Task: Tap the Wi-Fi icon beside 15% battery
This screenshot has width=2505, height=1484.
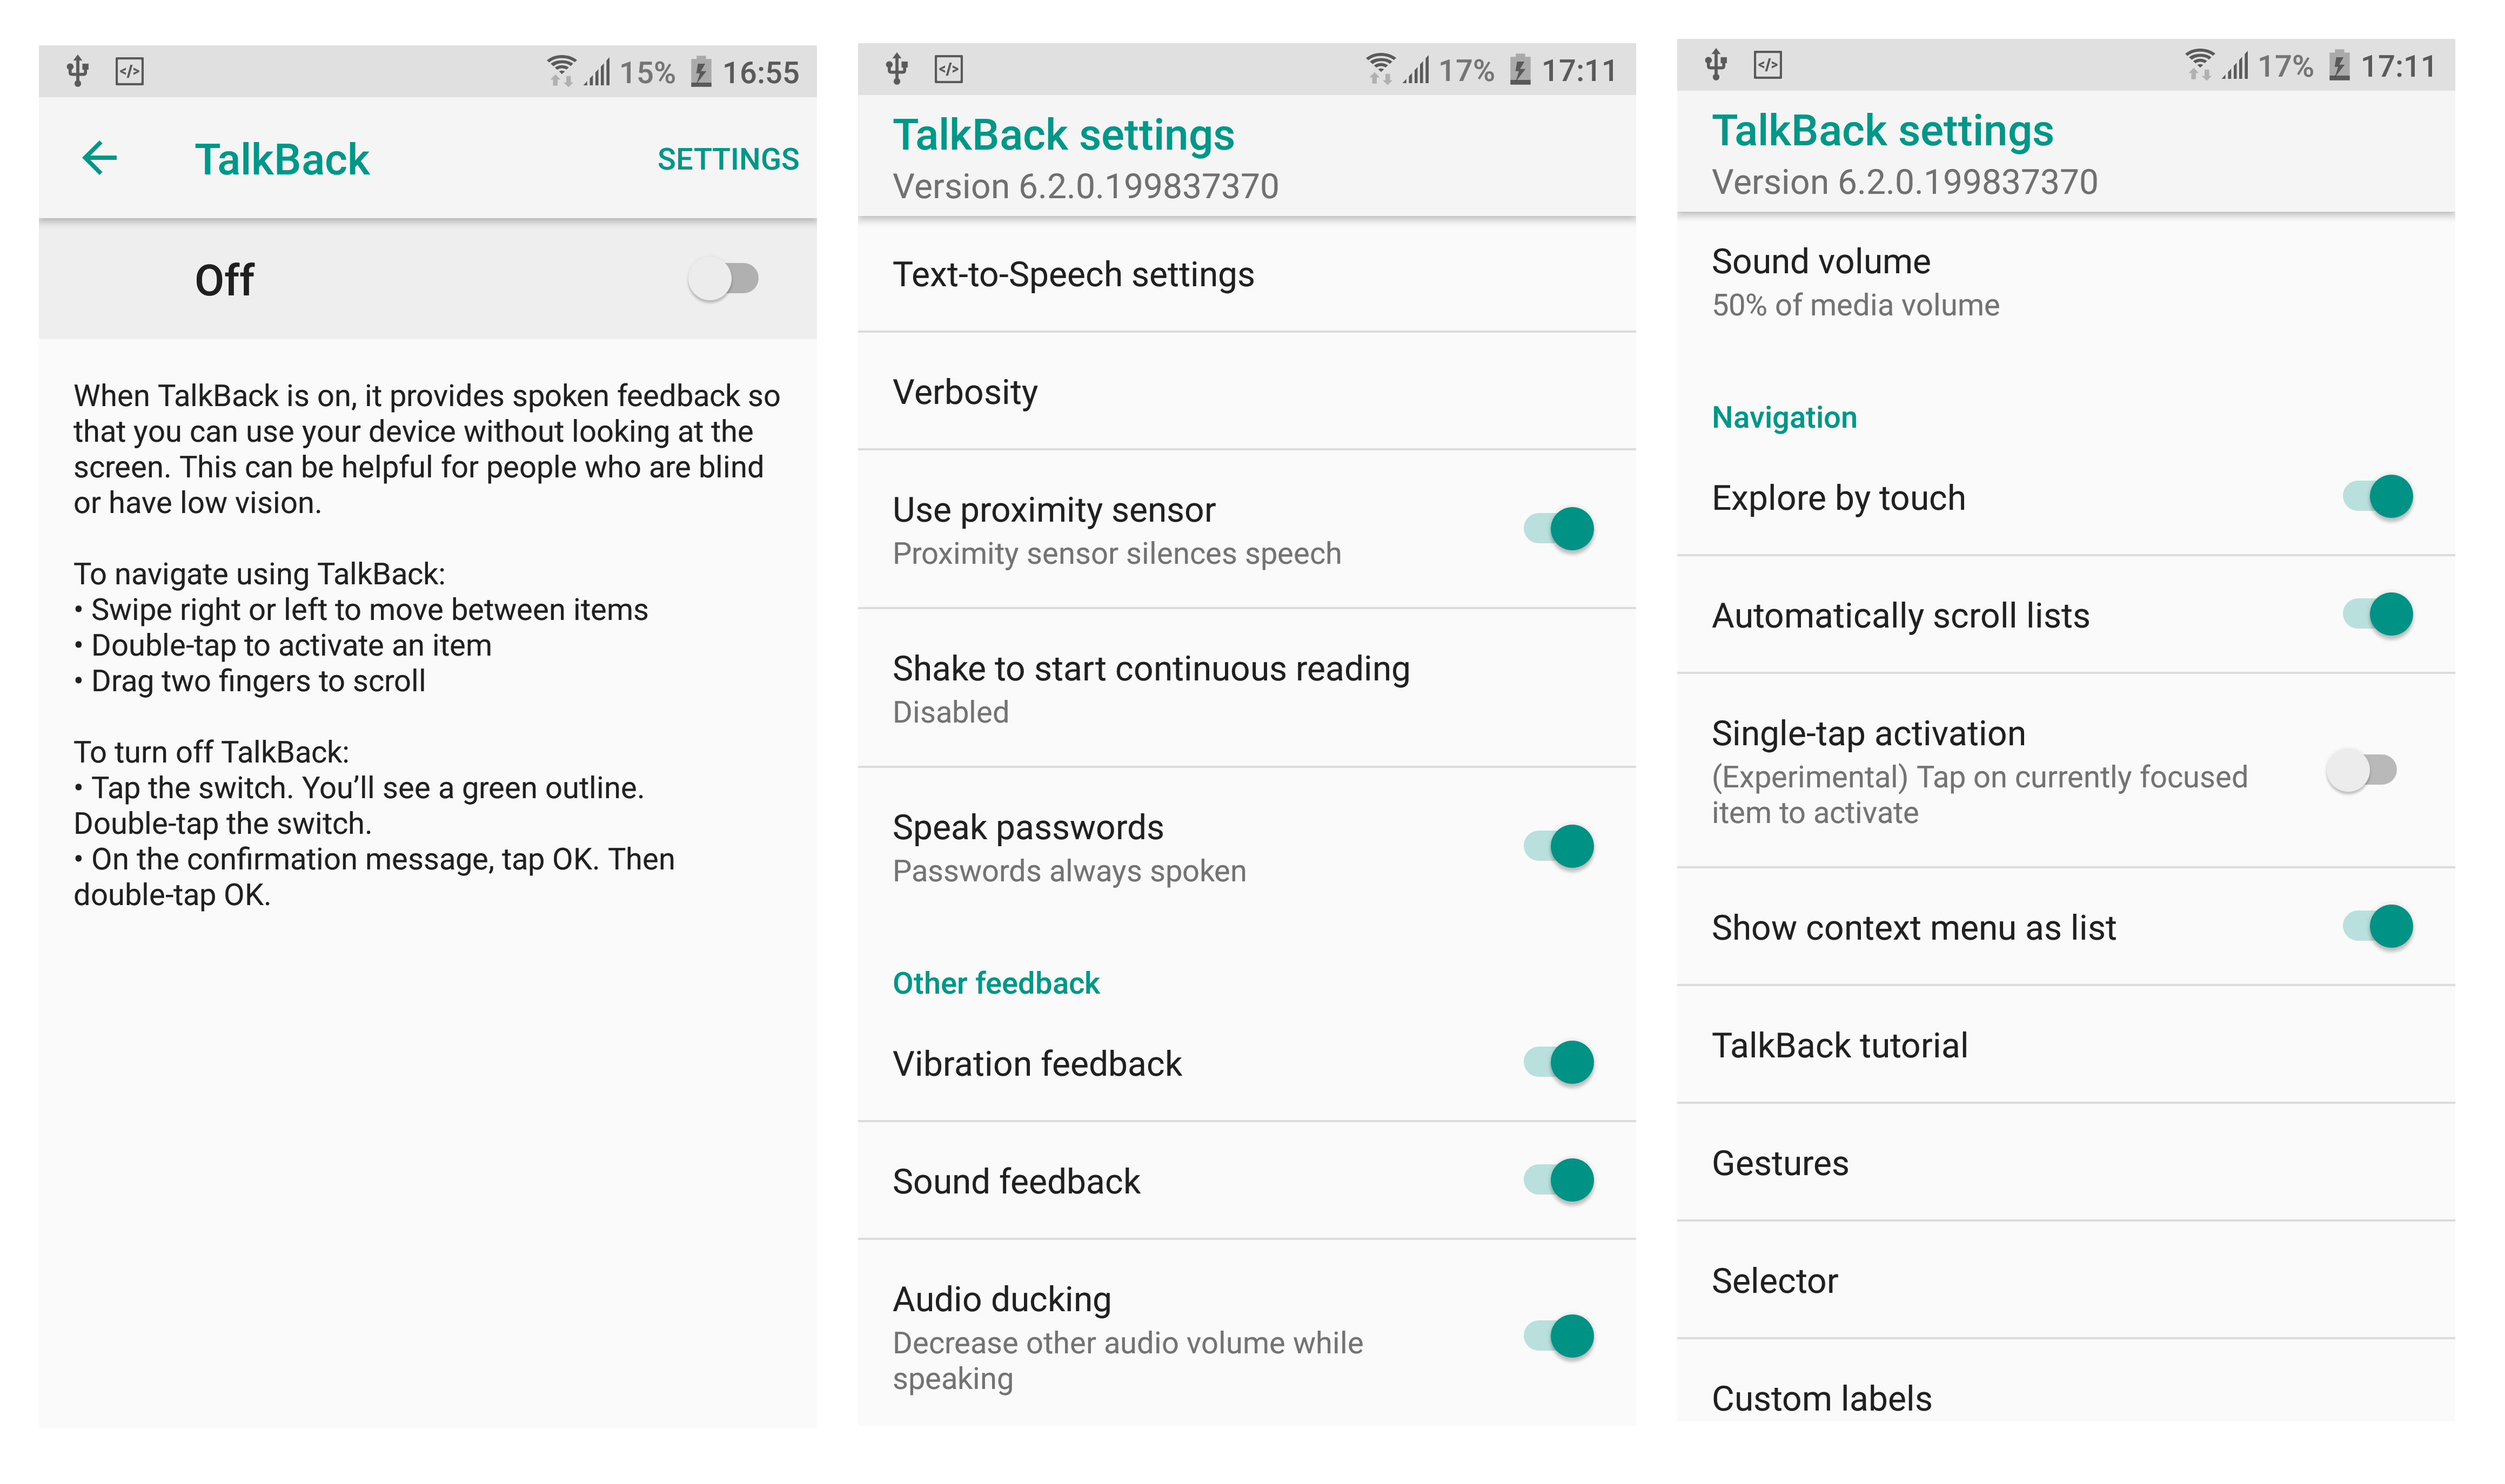Action: tap(561, 71)
